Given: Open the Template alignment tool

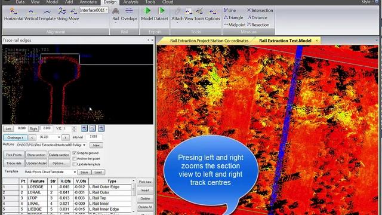Looking at the screenshot, I should (x=47, y=14).
